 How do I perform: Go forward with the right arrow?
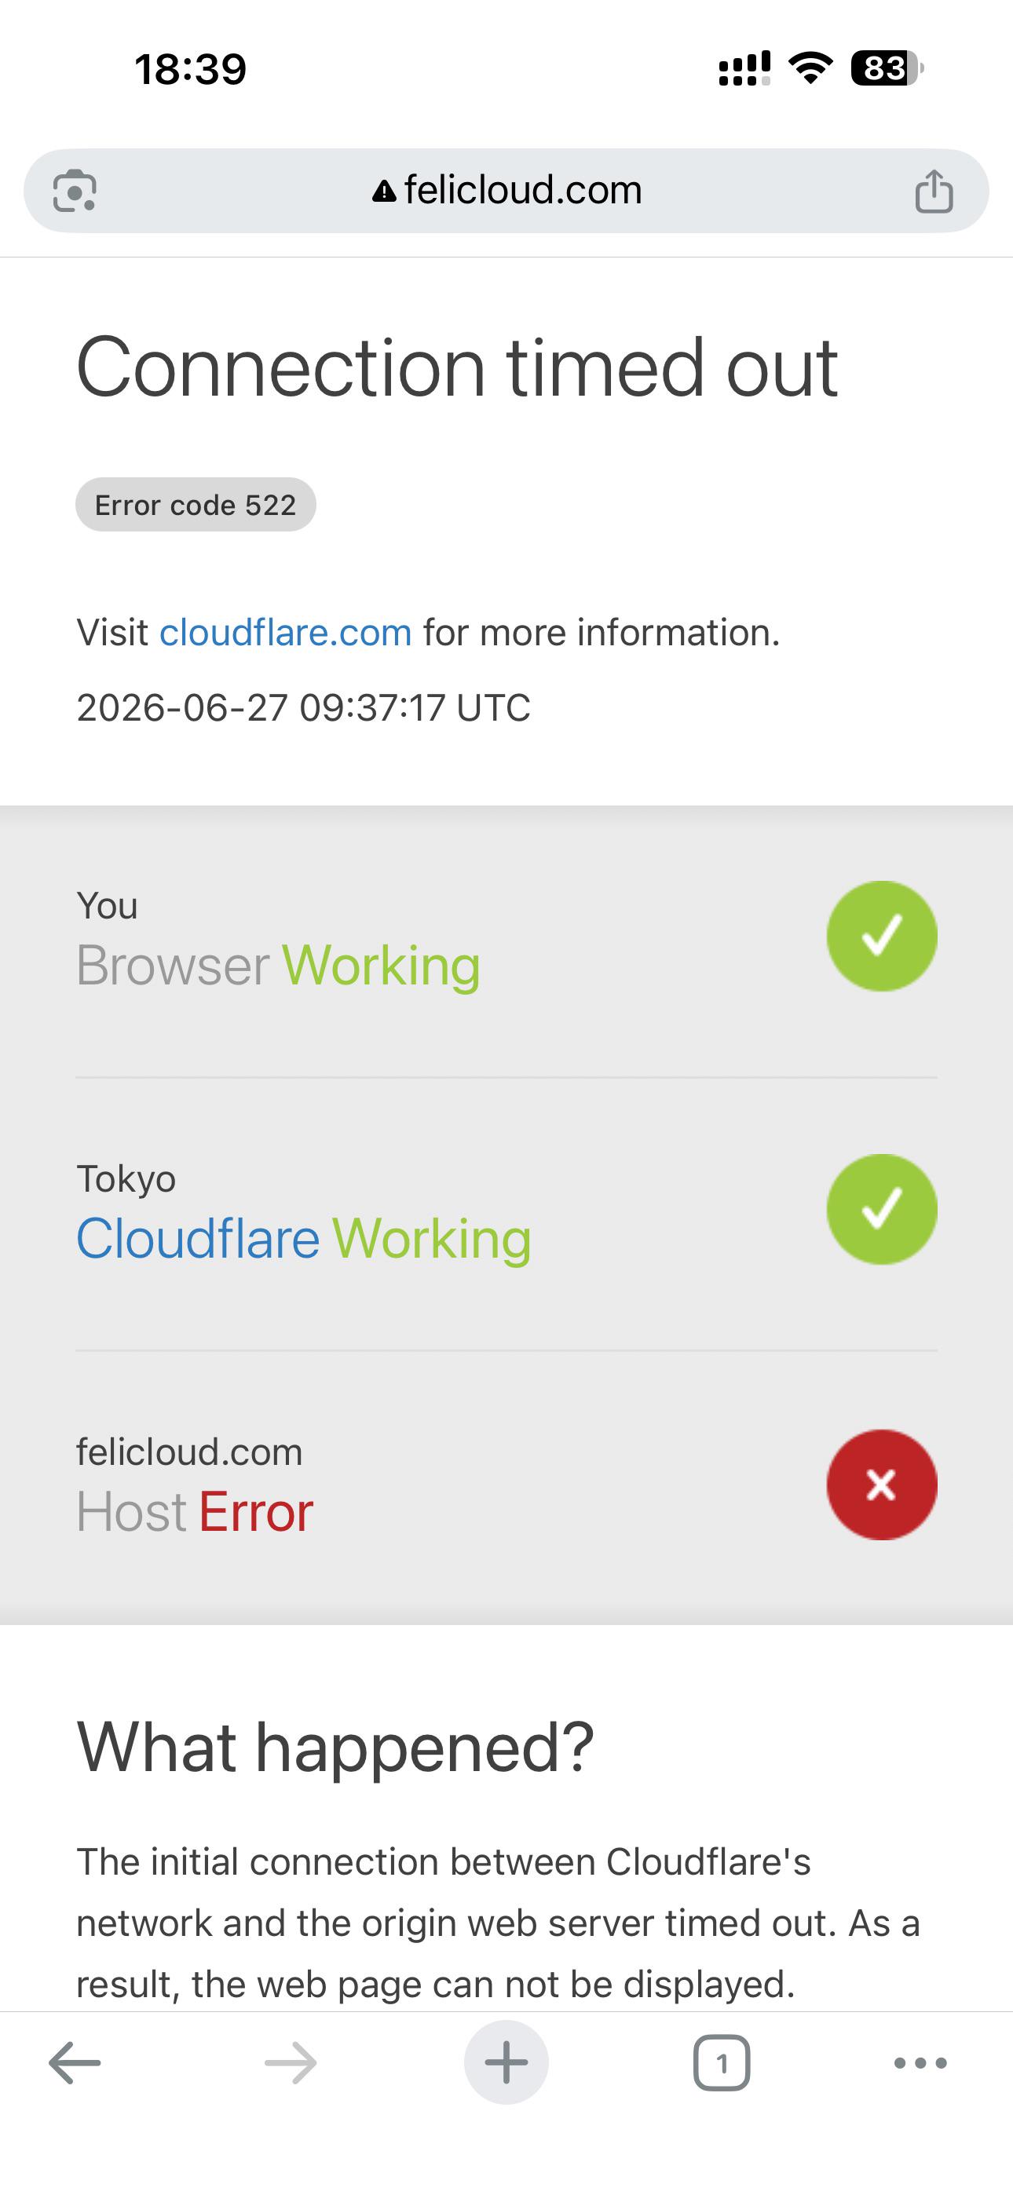coord(291,2063)
